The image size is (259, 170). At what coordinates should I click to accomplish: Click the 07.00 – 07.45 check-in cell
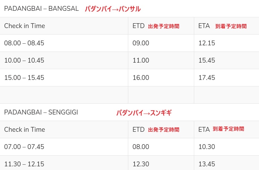(24, 147)
